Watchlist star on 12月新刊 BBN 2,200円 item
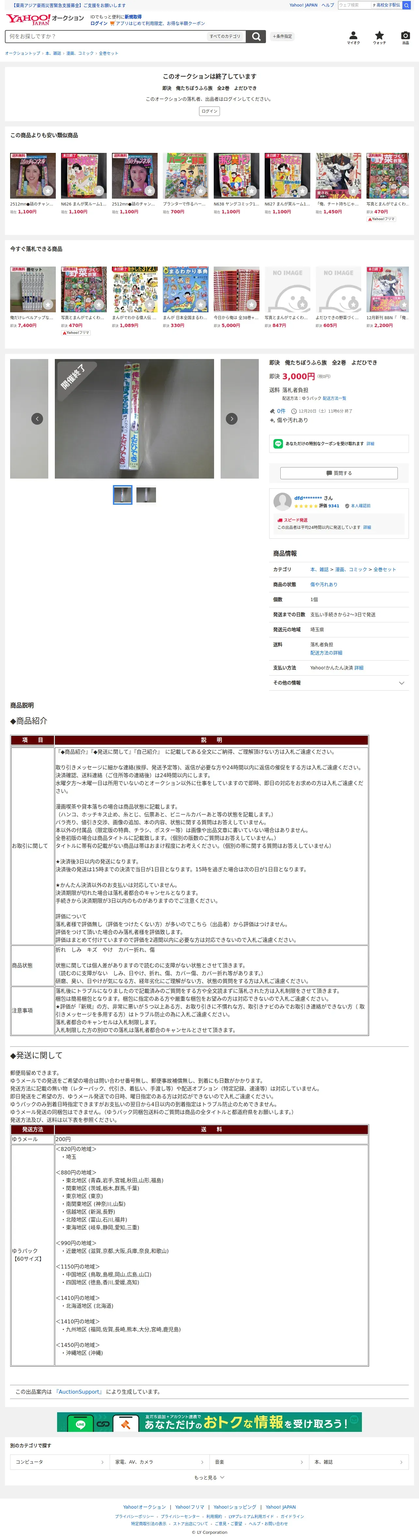The image size is (419, 1540). 404,304
